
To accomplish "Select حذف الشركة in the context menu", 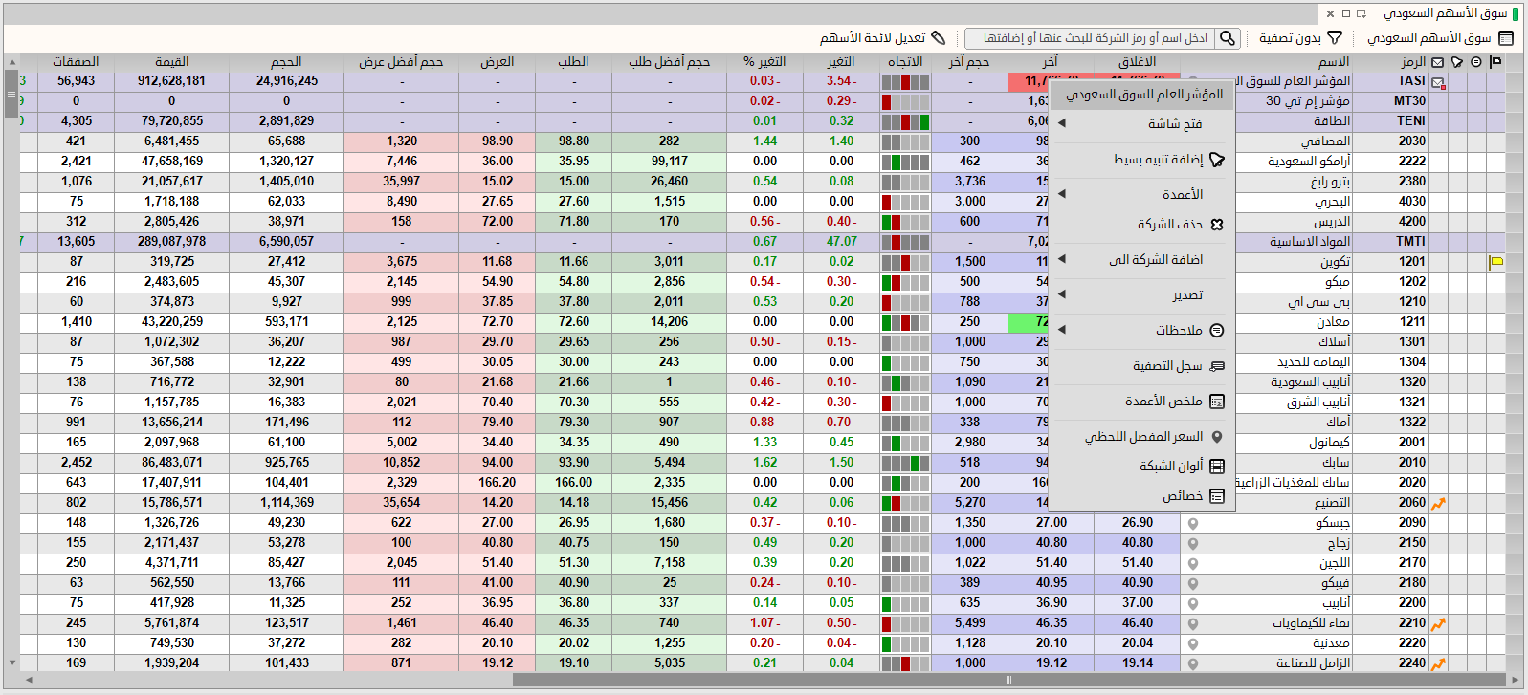I will click(x=1141, y=224).
